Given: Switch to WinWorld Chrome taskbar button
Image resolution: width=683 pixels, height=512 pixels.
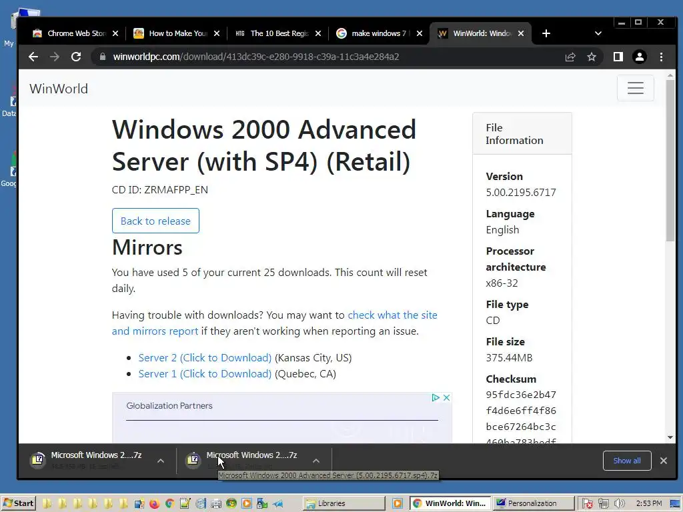Looking at the screenshot, I should [x=450, y=503].
